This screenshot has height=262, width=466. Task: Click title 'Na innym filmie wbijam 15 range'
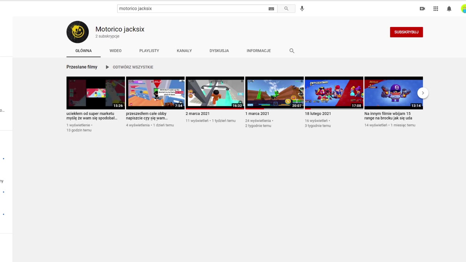tap(388, 116)
